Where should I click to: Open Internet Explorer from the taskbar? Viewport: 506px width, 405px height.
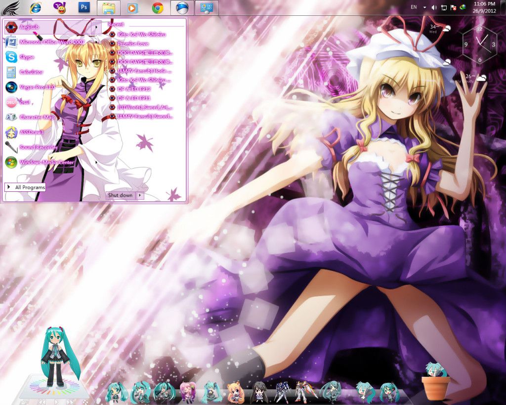click(x=36, y=7)
